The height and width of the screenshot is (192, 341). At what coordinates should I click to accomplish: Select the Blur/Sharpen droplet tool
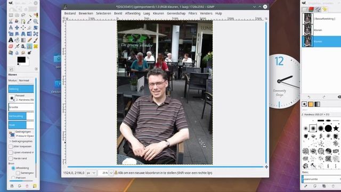coord(17,53)
